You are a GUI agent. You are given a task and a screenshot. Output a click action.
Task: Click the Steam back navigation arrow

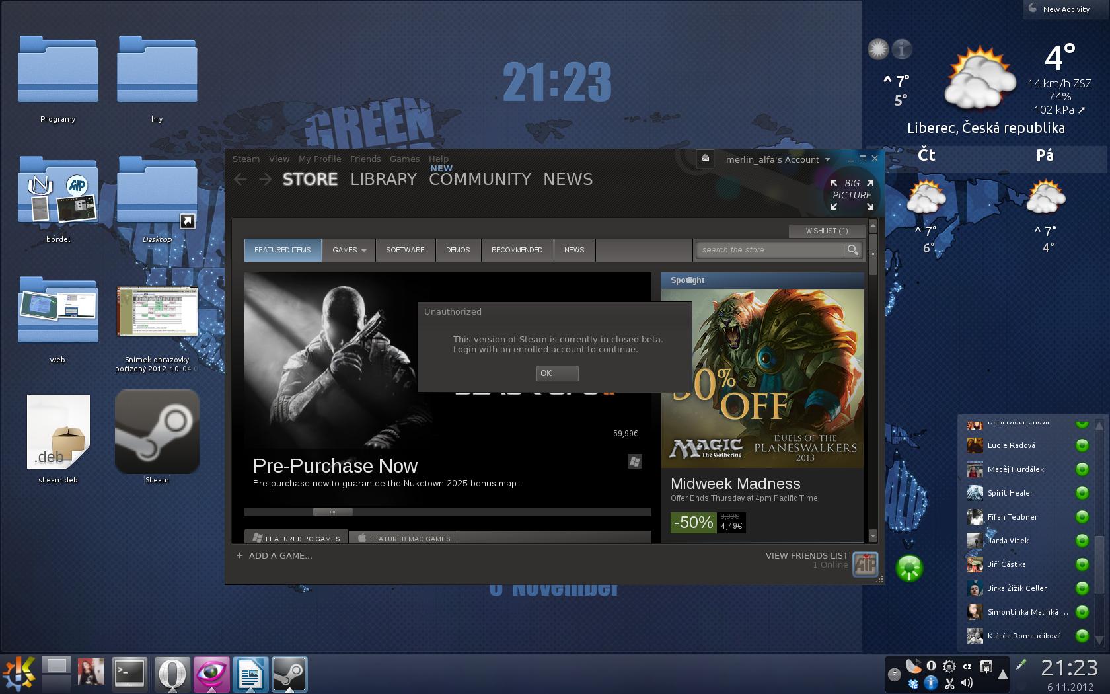[240, 180]
